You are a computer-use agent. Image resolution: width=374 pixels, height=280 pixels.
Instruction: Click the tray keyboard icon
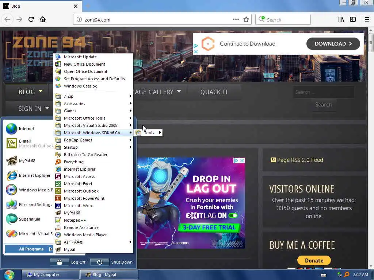[324, 275]
